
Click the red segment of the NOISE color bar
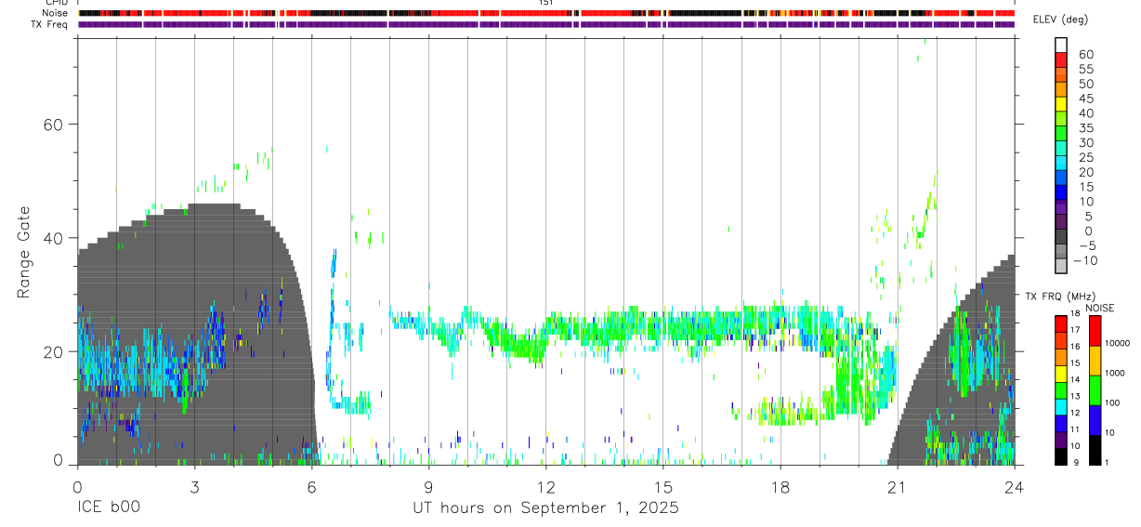click(1095, 330)
